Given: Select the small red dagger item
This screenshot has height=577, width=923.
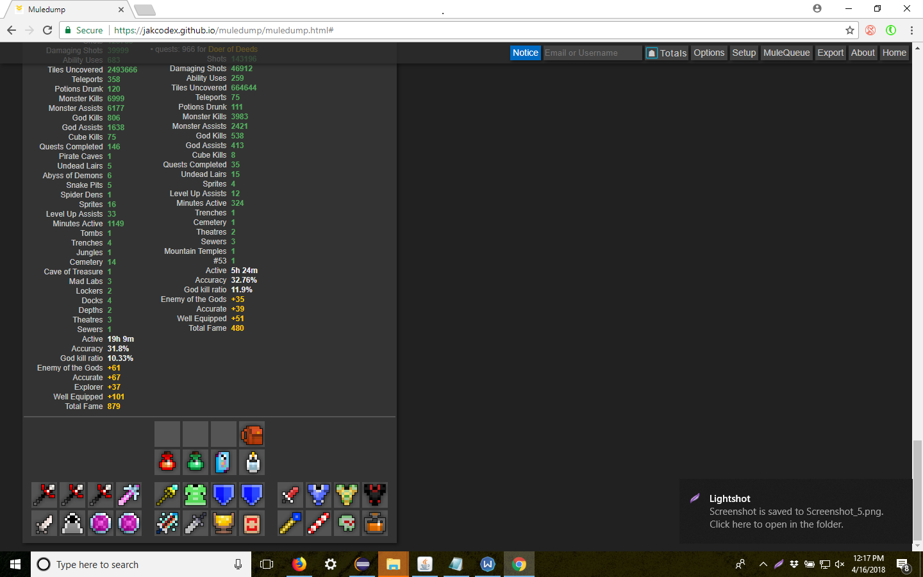Looking at the screenshot, I should 290,495.
